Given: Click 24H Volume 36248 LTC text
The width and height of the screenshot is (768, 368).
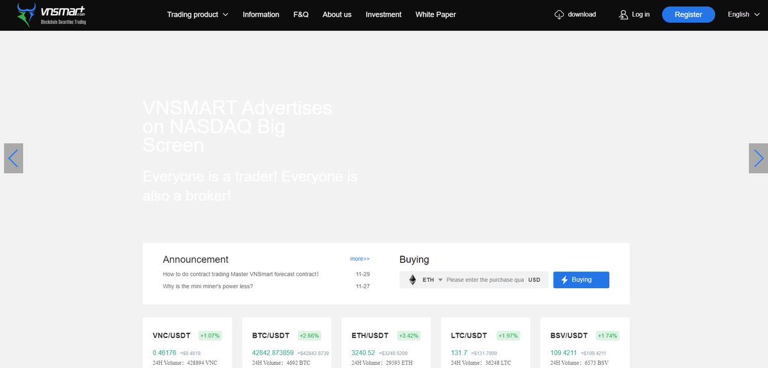Looking at the screenshot, I should click(x=481, y=363).
